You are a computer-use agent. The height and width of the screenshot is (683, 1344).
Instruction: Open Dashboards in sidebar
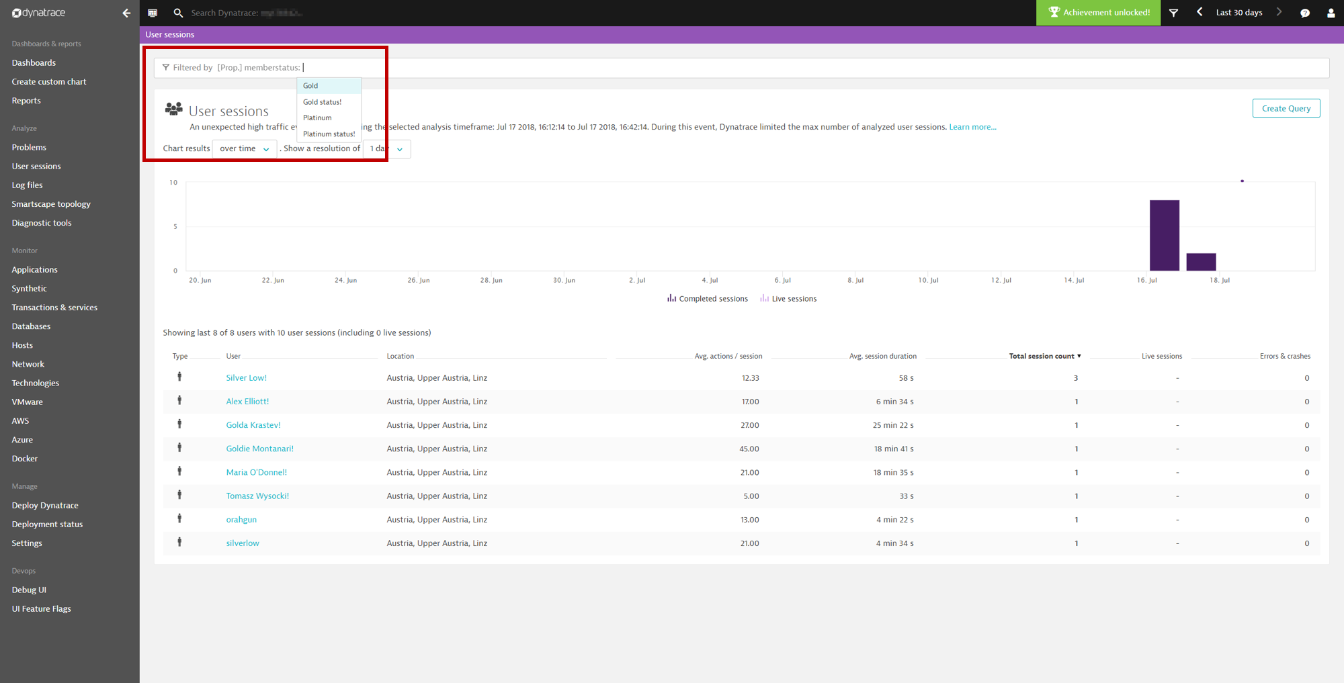(x=34, y=62)
